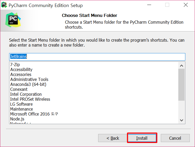Pick Anaconda3 (64-bit) from the list
The image size is (195, 147).
tap(28, 84)
